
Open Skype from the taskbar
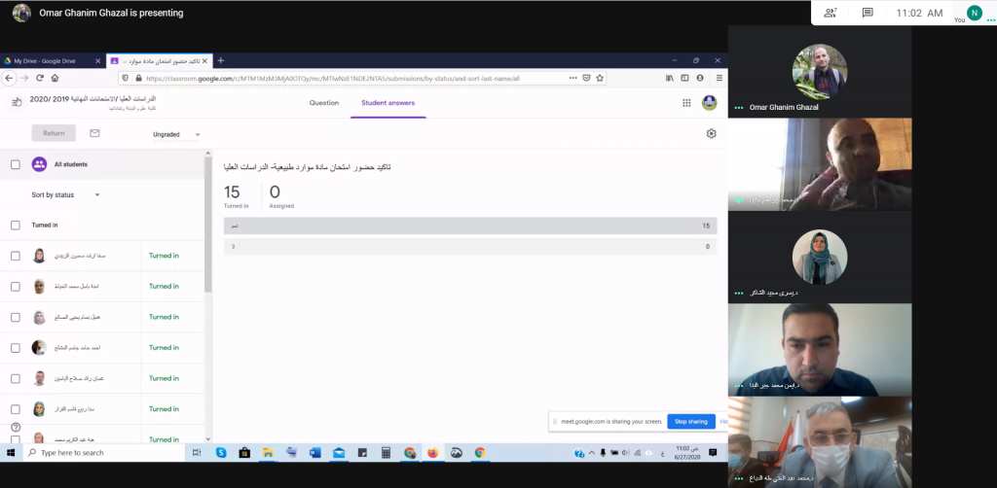[221, 453]
